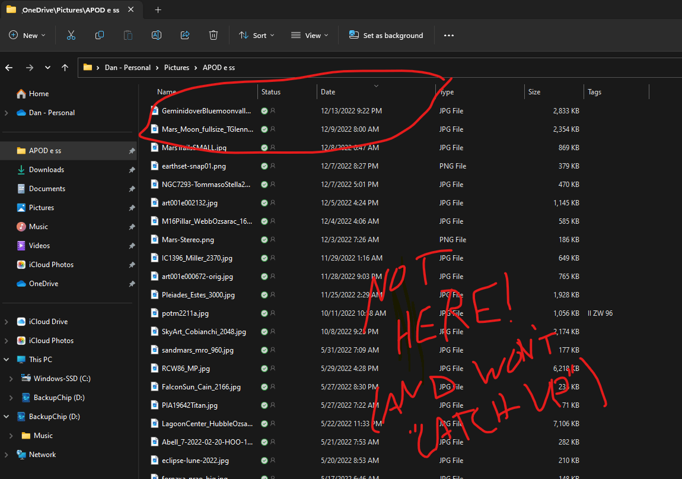Select file IC1396_Miller_2370.jpg
Viewport: 682px width, 479px height.
pyautogui.click(x=197, y=258)
